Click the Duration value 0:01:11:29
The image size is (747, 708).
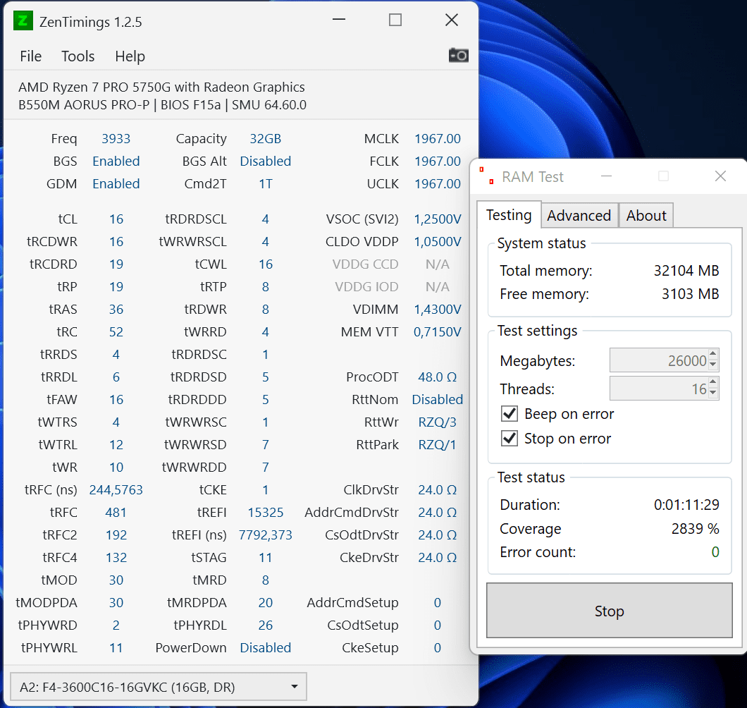pyautogui.click(x=686, y=504)
